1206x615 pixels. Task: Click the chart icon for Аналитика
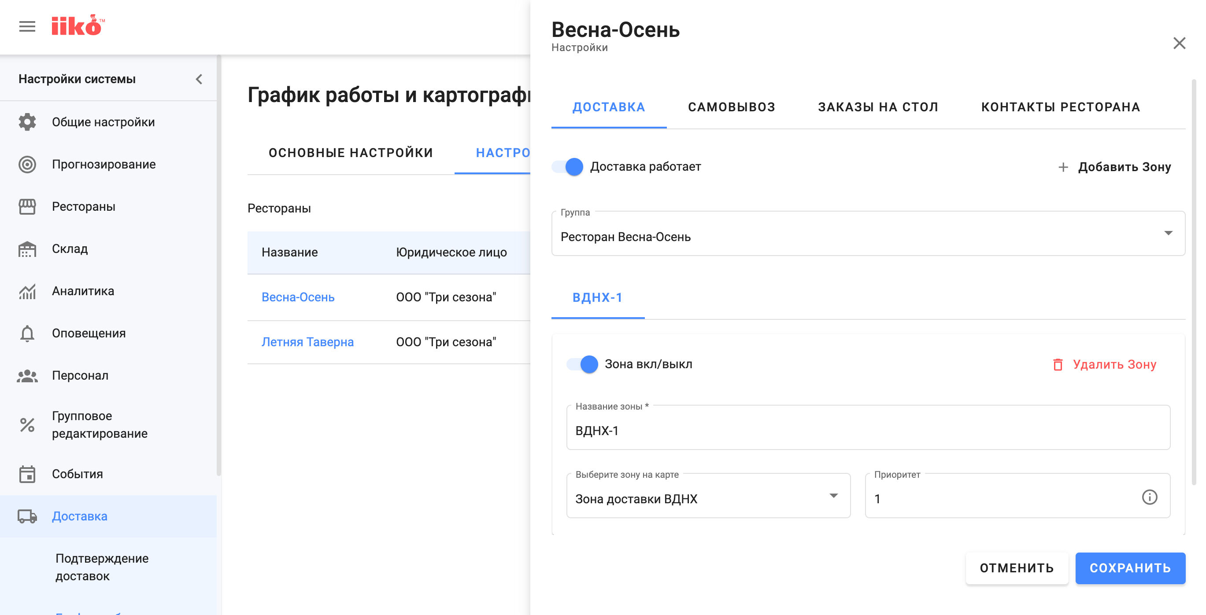[27, 291]
